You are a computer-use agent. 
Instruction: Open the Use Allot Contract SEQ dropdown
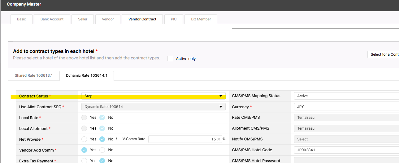[x=153, y=107]
